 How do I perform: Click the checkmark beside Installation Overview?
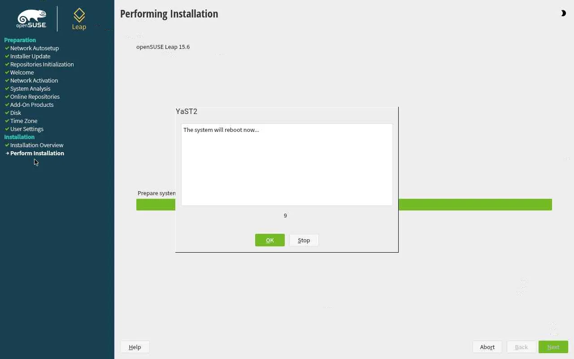point(7,145)
